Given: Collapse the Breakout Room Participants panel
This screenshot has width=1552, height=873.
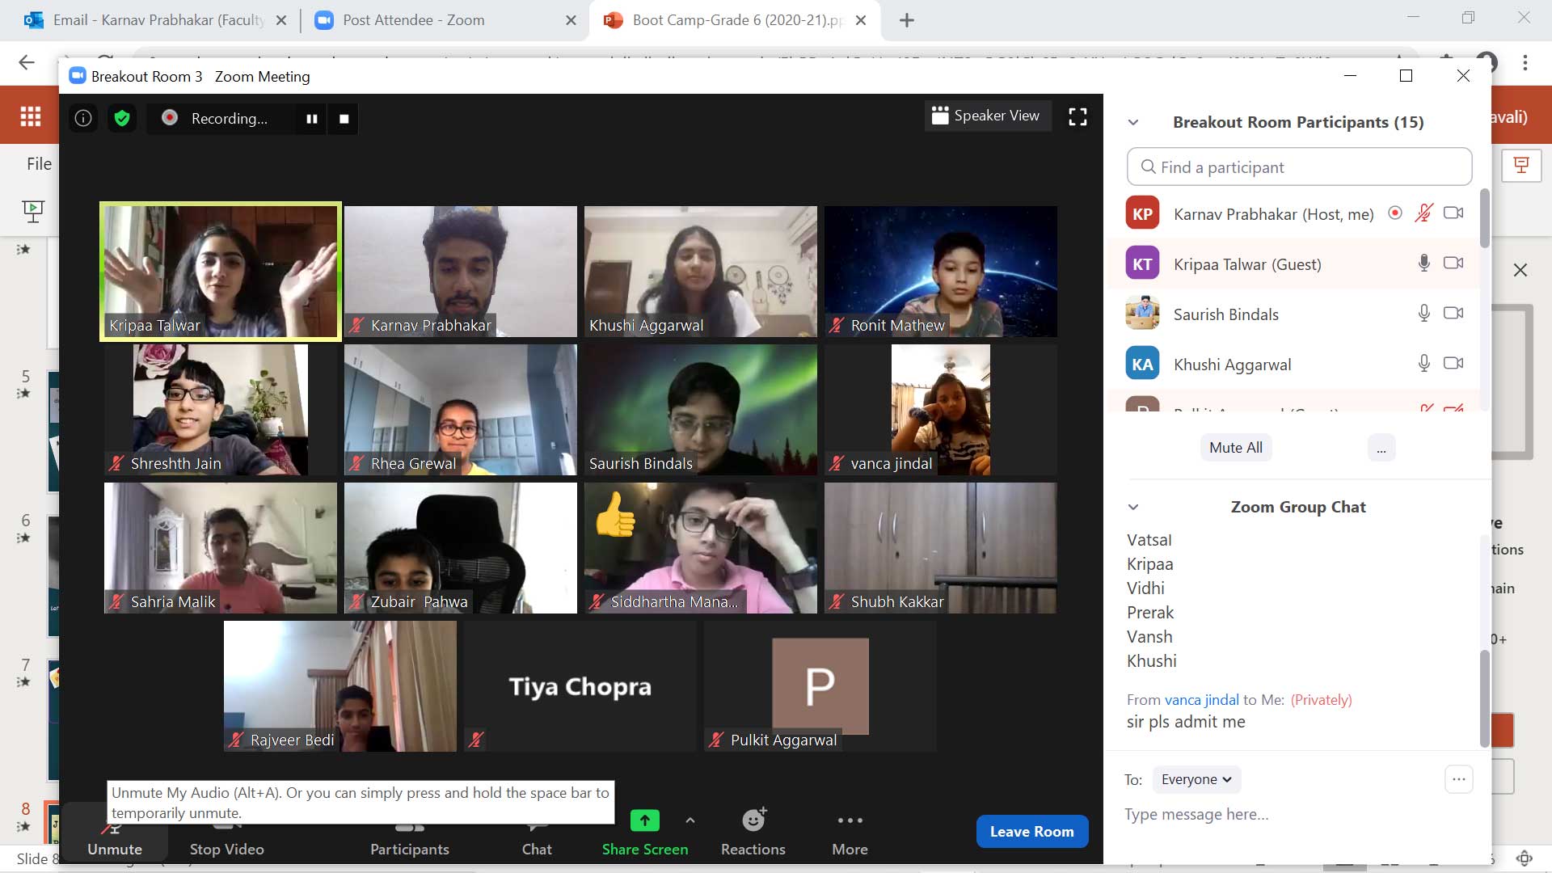Looking at the screenshot, I should click(1133, 123).
